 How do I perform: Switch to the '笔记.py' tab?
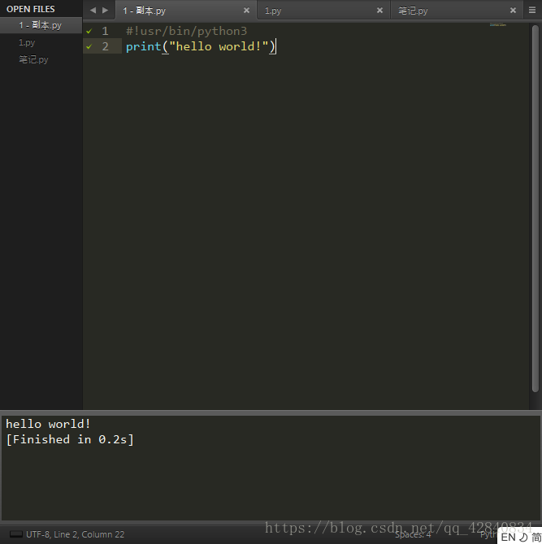coord(457,11)
